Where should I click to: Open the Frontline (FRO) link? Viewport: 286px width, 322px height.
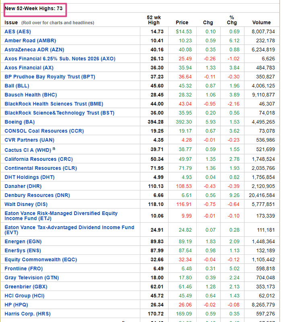(x=24, y=268)
